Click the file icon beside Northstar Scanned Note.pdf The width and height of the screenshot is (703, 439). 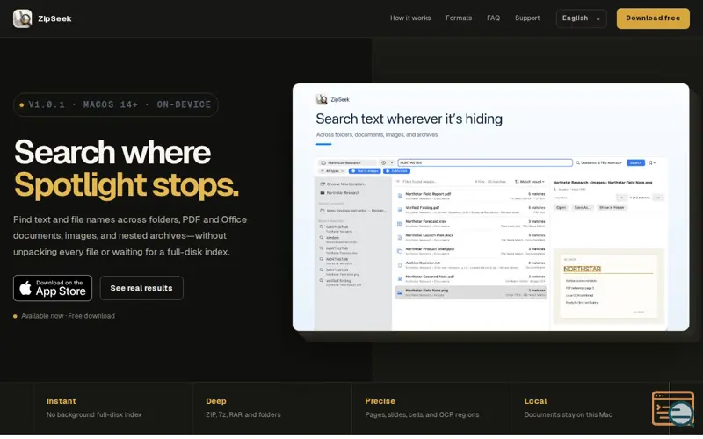(x=400, y=278)
